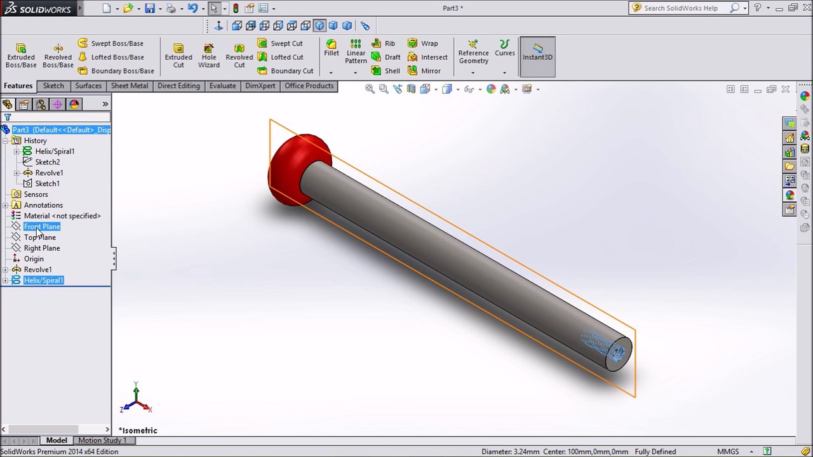Open DisplayManager tab in side panel
Image resolution: width=813 pixels, height=457 pixels.
74,104
